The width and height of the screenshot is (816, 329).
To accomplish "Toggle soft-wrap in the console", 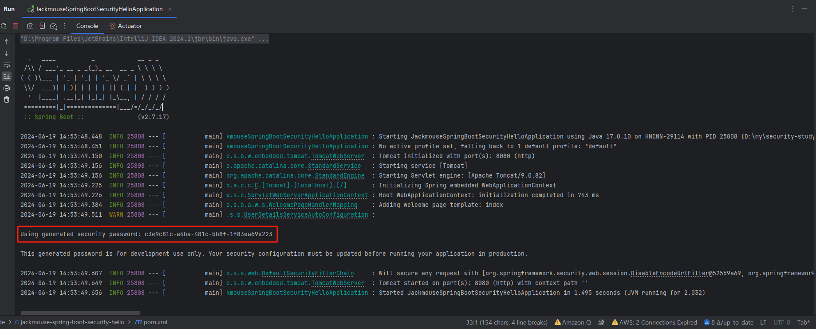I will click(x=7, y=65).
